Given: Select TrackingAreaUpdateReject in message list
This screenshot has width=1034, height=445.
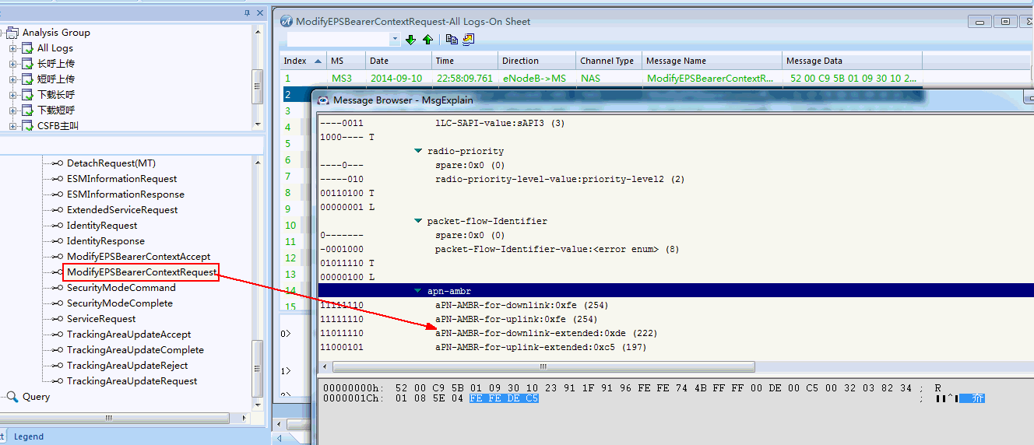Looking at the screenshot, I should pyautogui.click(x=127, y=366).
